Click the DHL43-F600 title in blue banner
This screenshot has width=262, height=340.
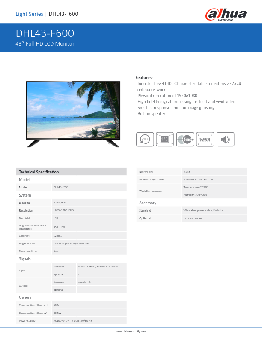(45, 33)
